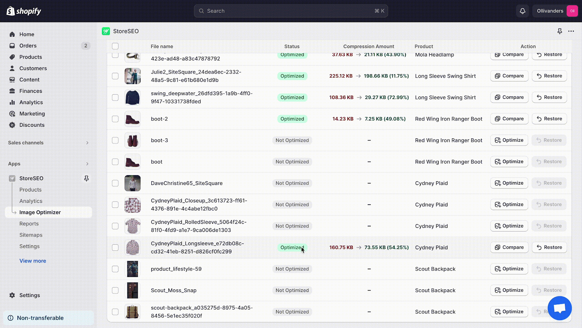
Task: Click the StoreSEO icon in Apps list
Action: [12, 178]
